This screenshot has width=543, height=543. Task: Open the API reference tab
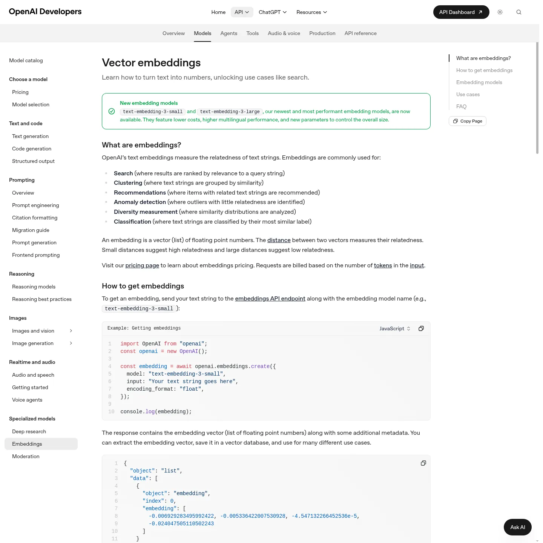[x=360, y=33]
